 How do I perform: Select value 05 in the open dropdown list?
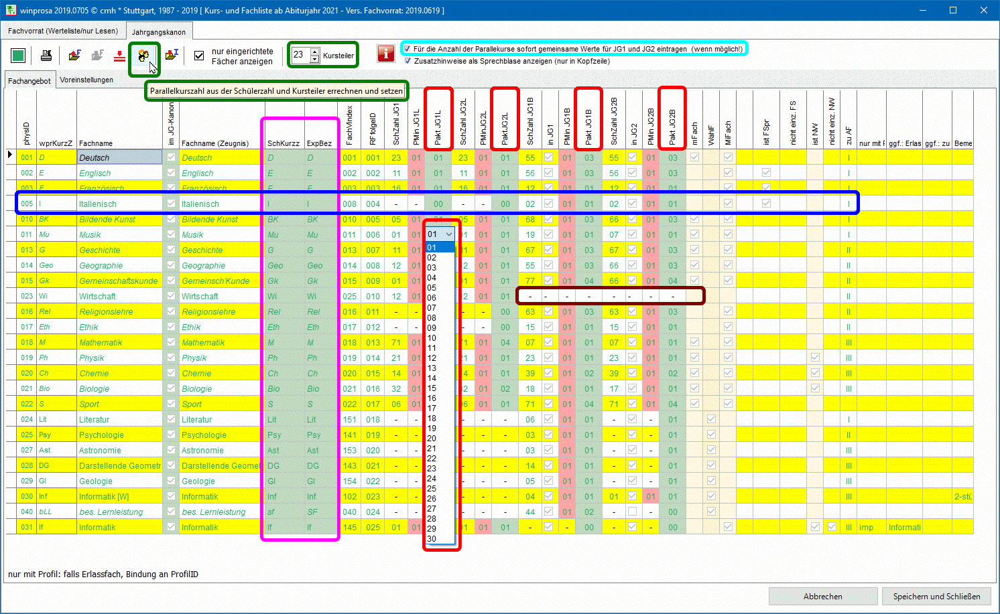(432, 288)
